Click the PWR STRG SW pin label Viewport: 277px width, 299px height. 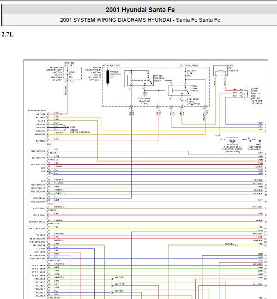pyautogui.click(x=38, y=259)
